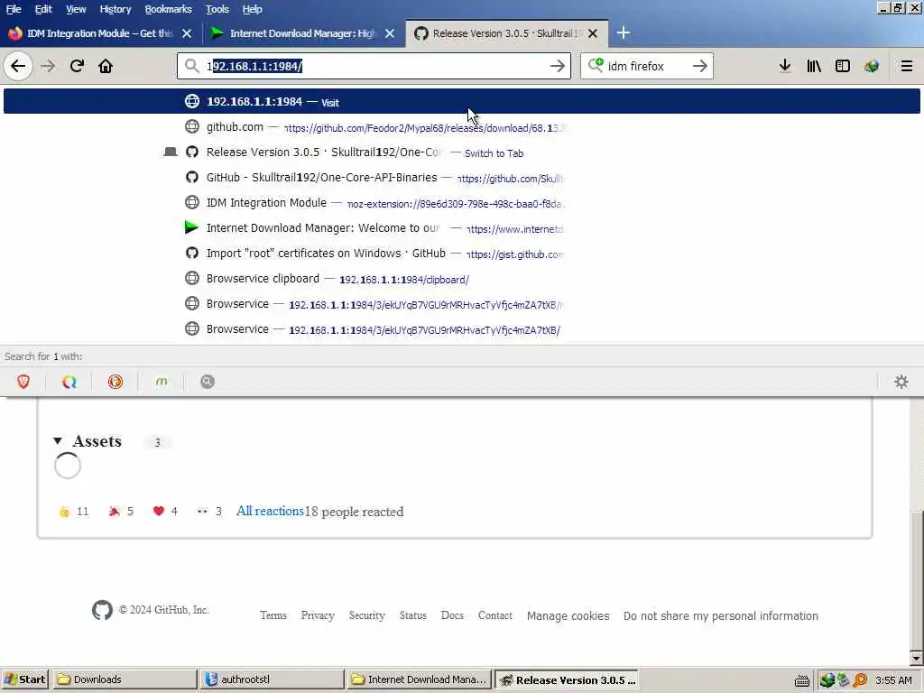Open a new tab with the plus button
The height and width of the screenshot is (693, 924).
click(x=623, y=33)
